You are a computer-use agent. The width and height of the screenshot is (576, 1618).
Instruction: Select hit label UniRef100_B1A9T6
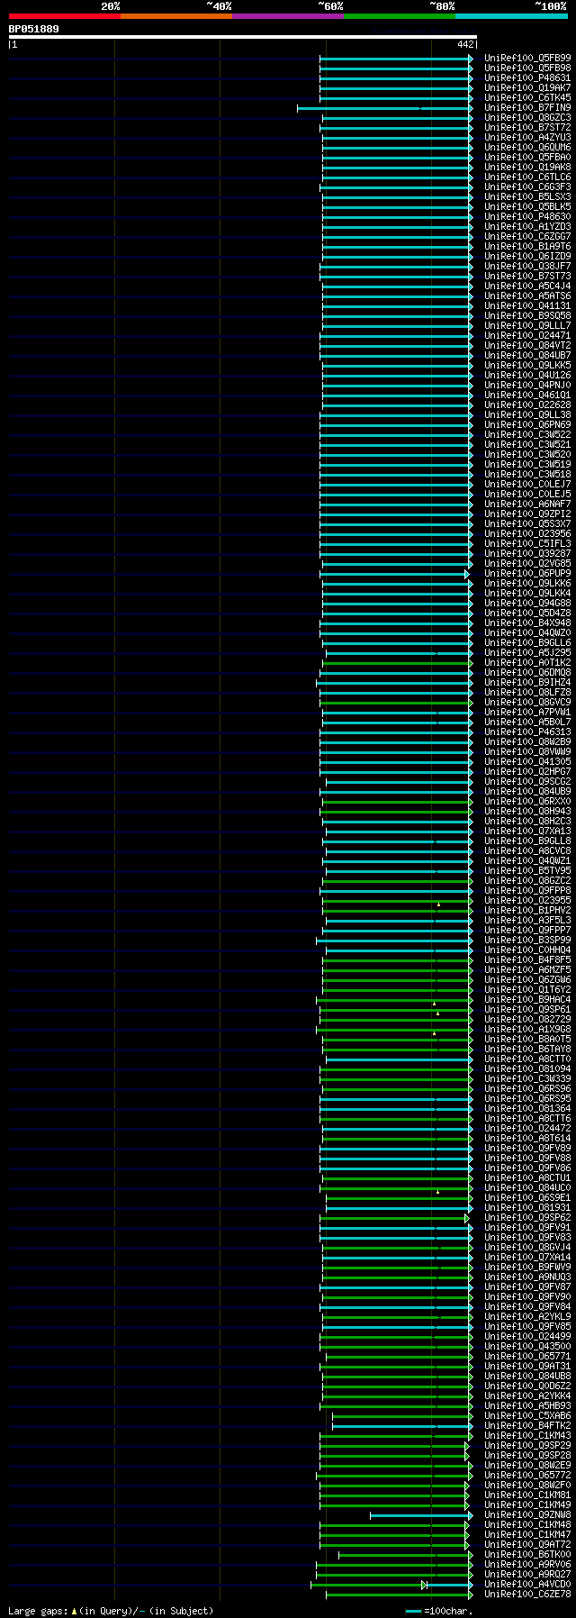pos(527,246)
